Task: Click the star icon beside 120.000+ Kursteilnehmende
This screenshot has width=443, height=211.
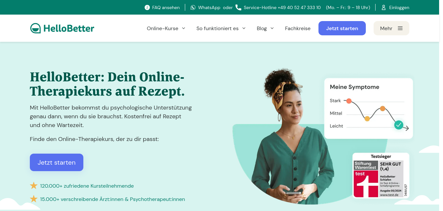Action: click(34, 186)
